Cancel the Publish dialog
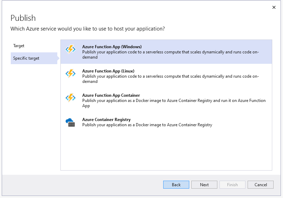The image size is (283, 198). (260, 185)
